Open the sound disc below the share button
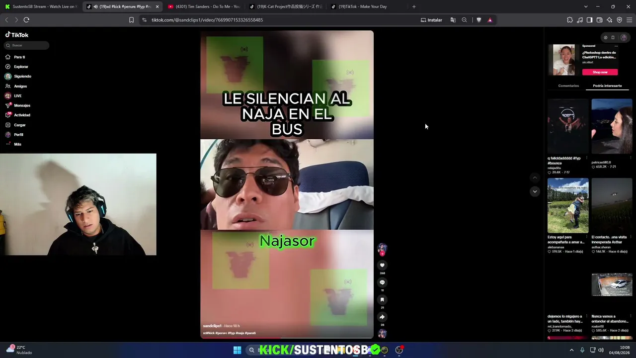 point(382,334)
